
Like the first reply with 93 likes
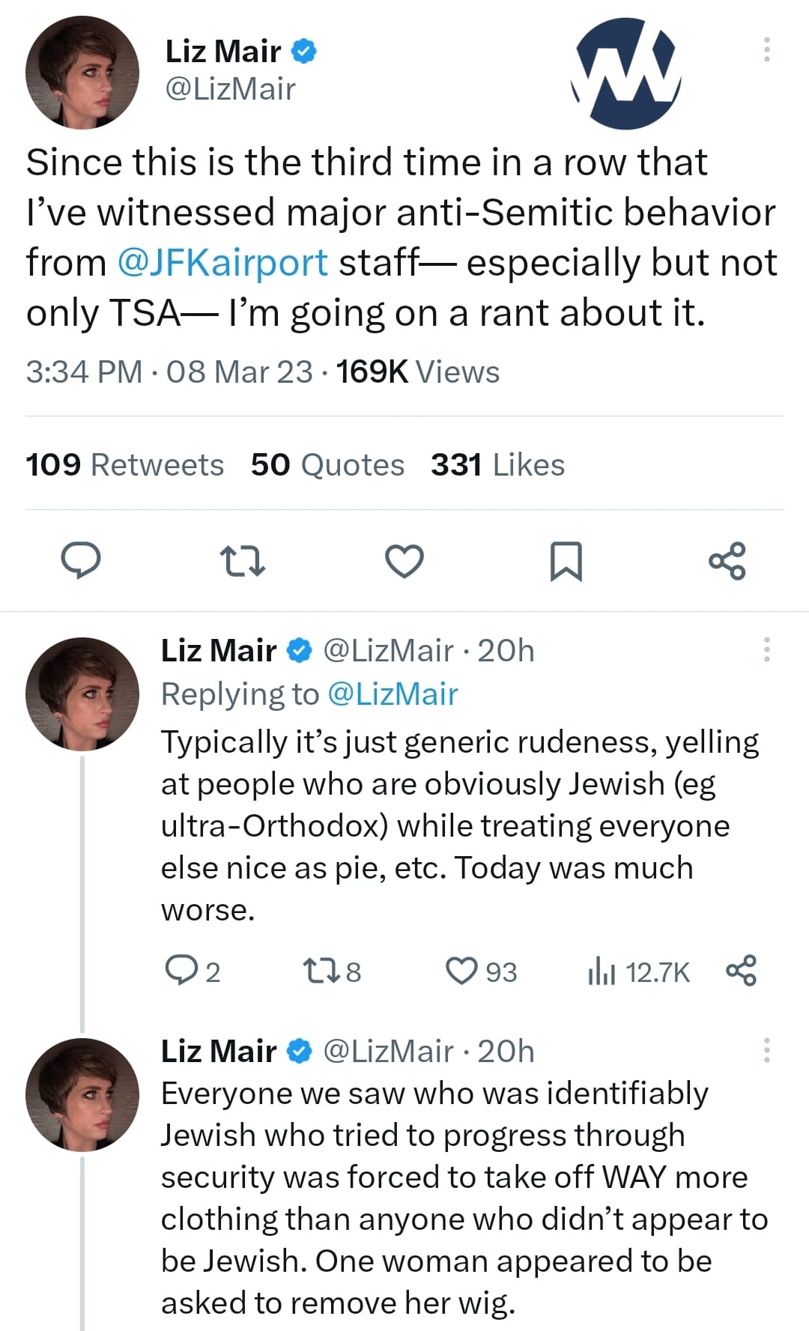tap(461, 971)
